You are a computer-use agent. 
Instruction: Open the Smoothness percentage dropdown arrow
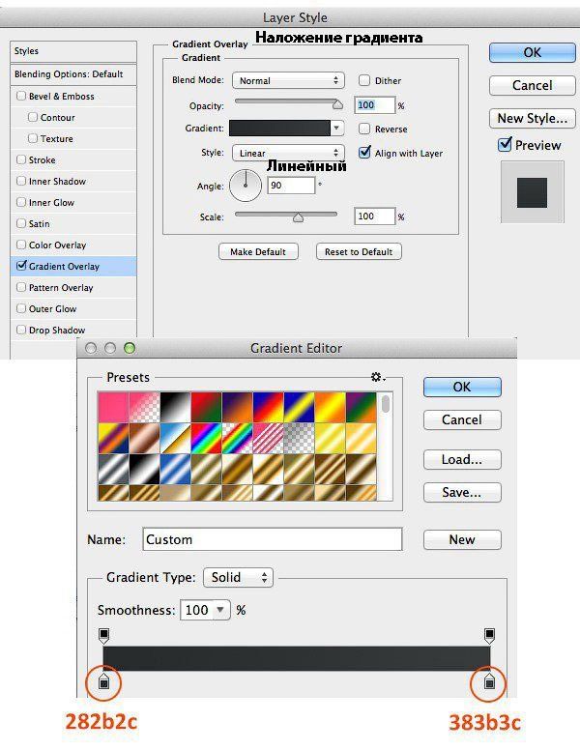pyautogui.click(x=220, y=610)
